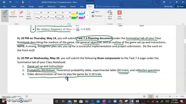The width and height of the screenshot is (186, 104).
Task: Select the thin red pen in top row
Action: click(x=46, y=13)
